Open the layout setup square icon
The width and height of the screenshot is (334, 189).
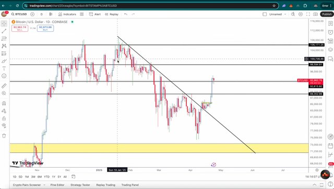pyautogui.click(x=265, y=14)
